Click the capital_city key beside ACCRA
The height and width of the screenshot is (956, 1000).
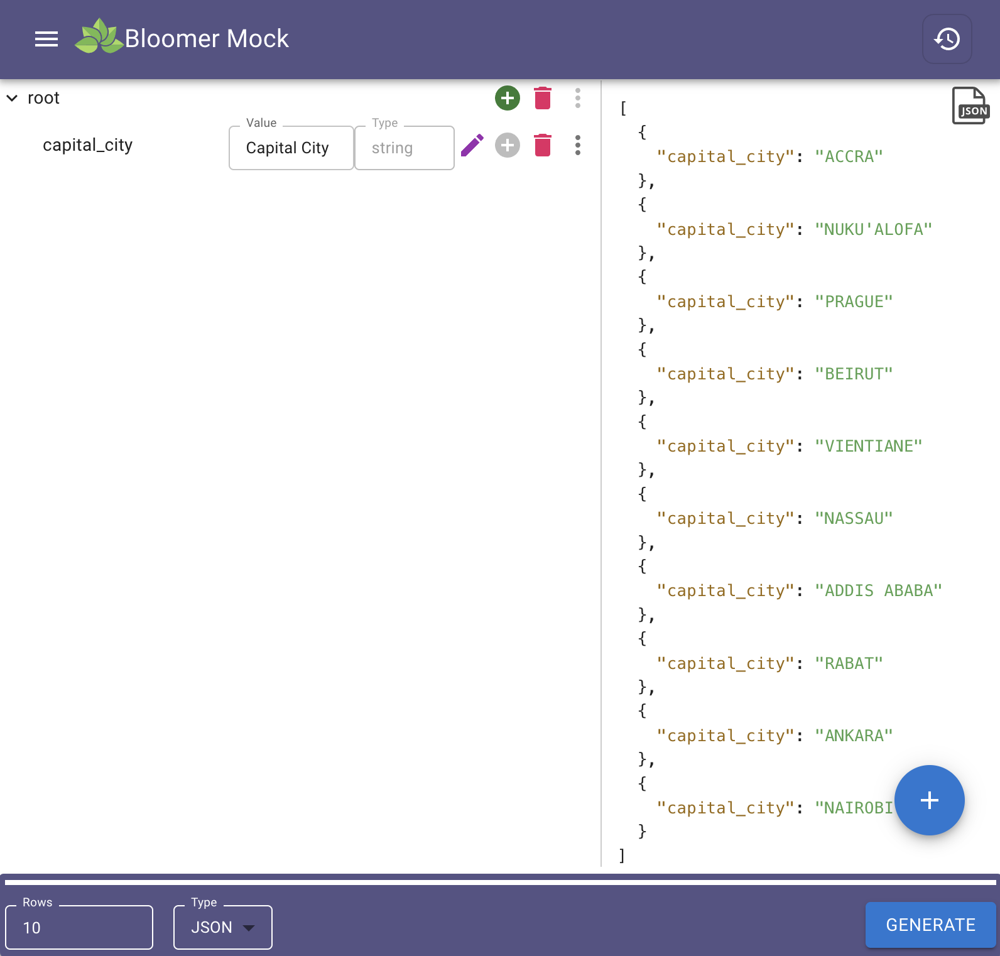point(726,156)
